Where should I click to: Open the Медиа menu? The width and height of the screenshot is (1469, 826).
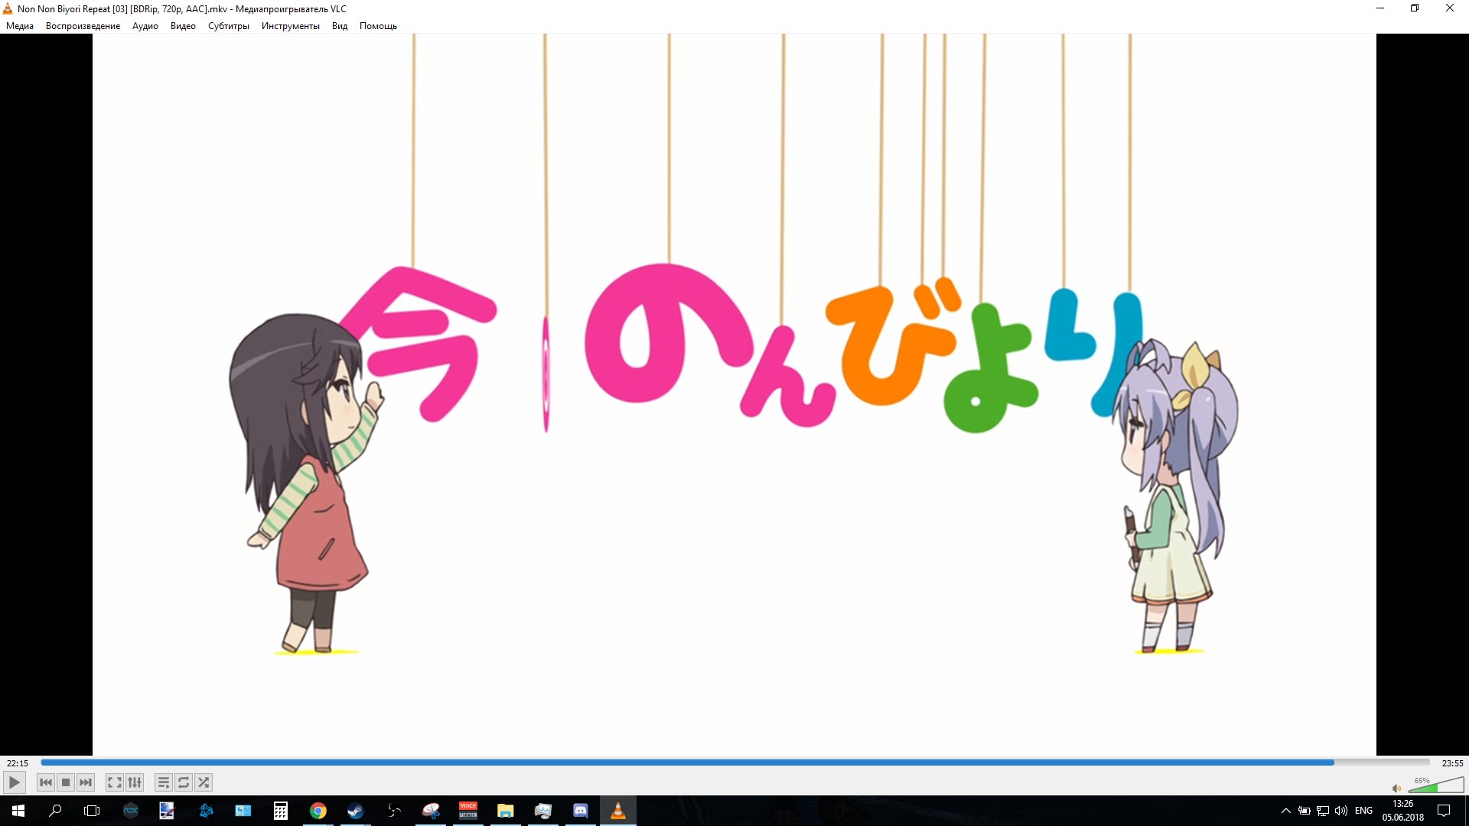pos(20,26)
